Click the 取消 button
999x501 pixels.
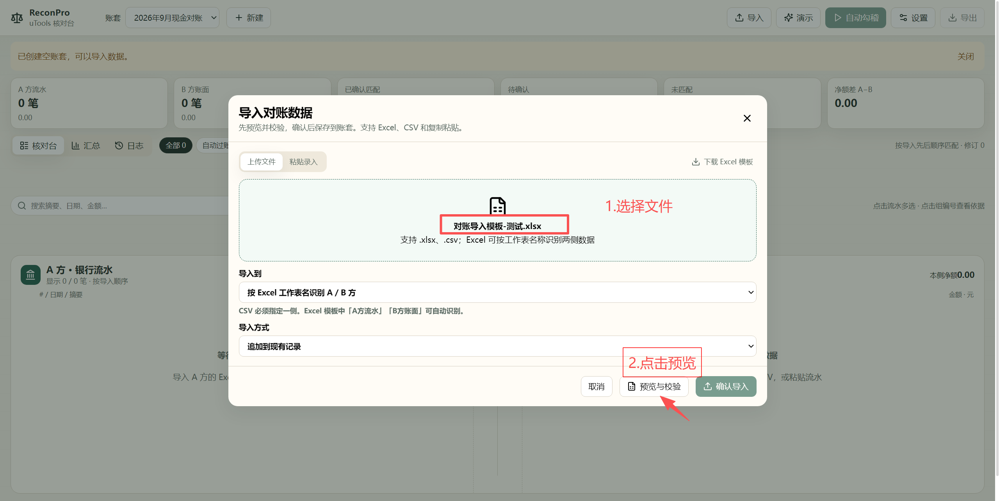[x=596, y=386]
